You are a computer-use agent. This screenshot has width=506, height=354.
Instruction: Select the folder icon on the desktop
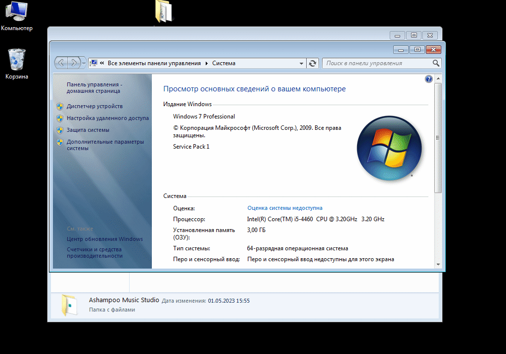click(164, 11)
